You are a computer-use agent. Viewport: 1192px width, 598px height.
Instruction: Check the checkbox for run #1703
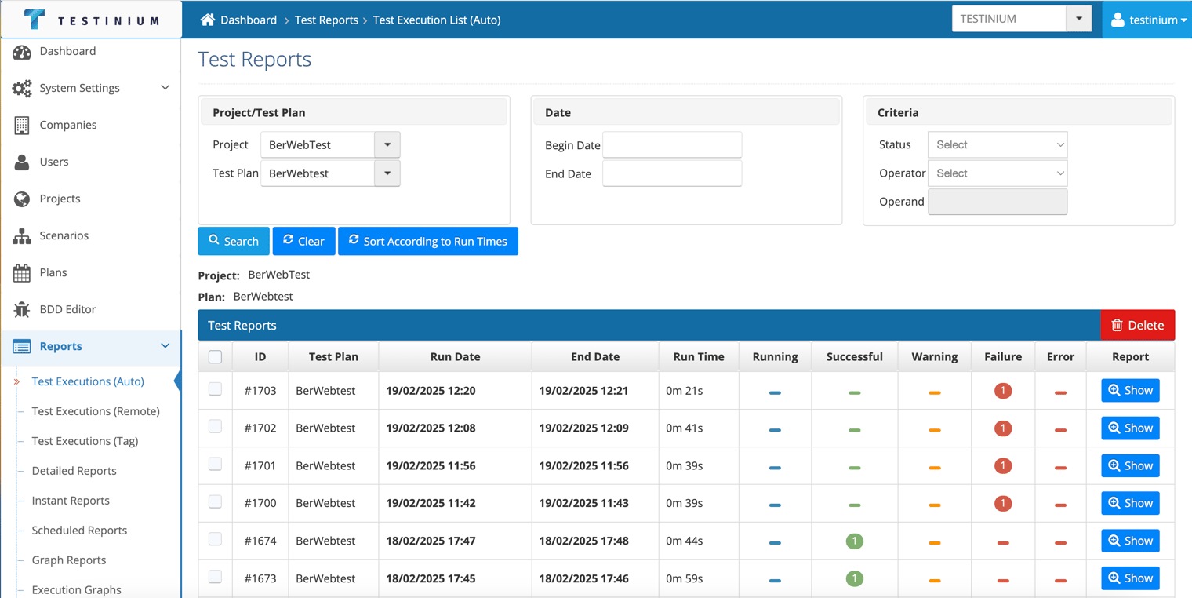click(216, 389)
